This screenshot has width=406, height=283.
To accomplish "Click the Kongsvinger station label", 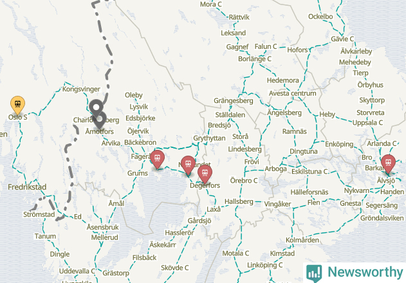I will click(81, 89).
